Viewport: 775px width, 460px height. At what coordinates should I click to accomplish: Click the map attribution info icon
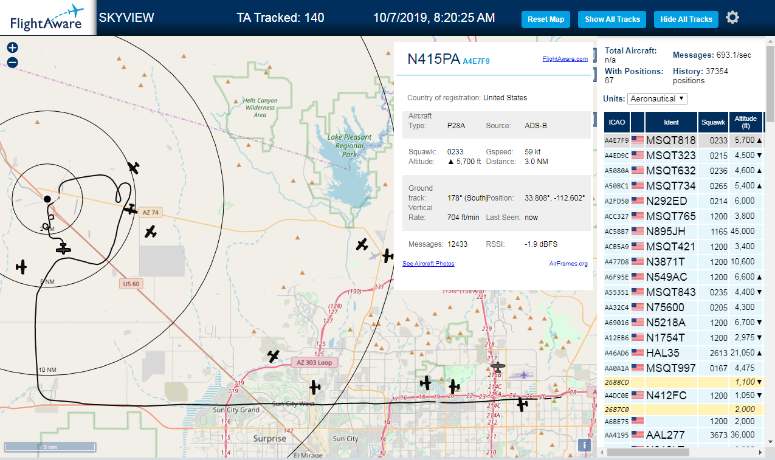pos(584,445)
